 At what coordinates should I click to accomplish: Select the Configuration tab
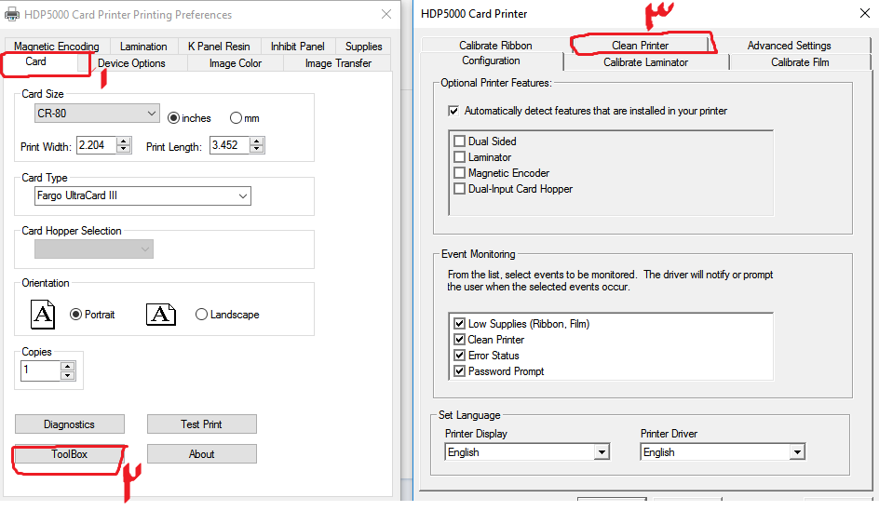(x=491, y=61)
